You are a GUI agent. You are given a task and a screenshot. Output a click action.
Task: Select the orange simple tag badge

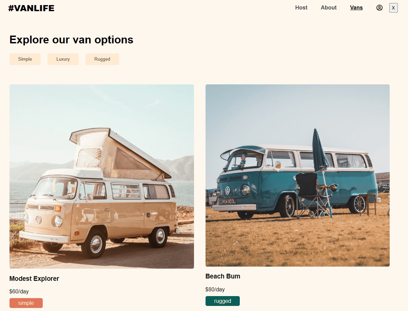pyautogui.click(x=26, y=303)
